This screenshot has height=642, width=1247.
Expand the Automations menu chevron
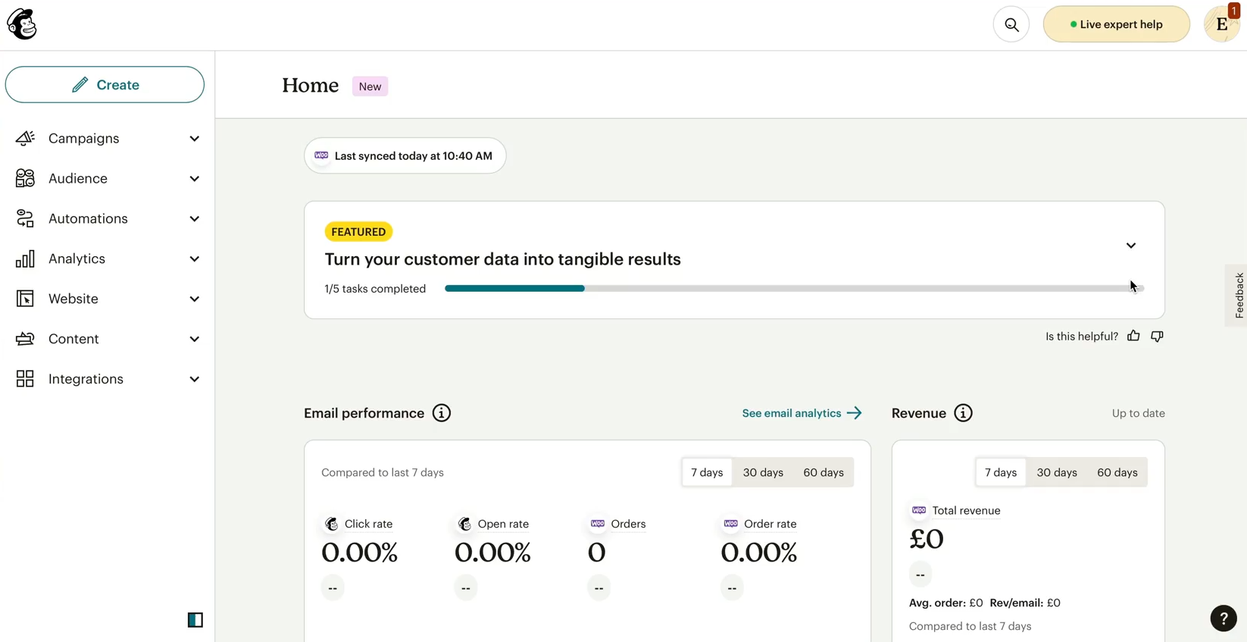pos(195,219)
